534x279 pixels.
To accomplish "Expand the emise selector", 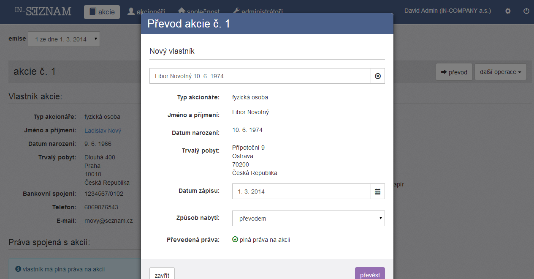I will (x=64, y=39).
